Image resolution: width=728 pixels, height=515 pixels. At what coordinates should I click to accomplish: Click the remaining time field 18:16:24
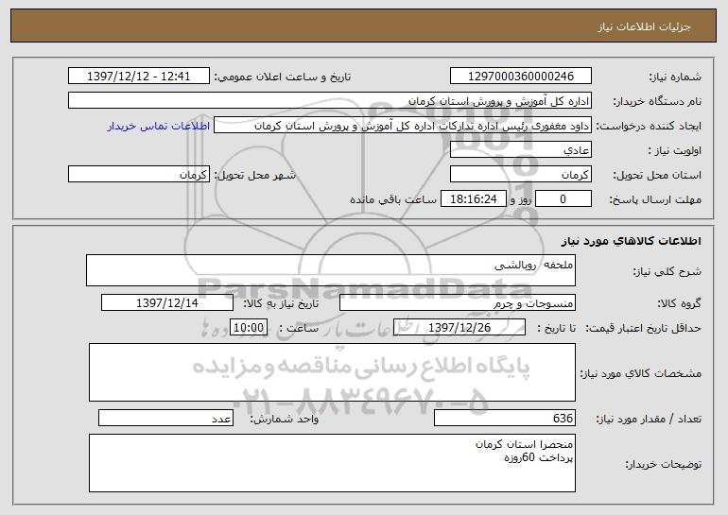(x=473, y=199)
